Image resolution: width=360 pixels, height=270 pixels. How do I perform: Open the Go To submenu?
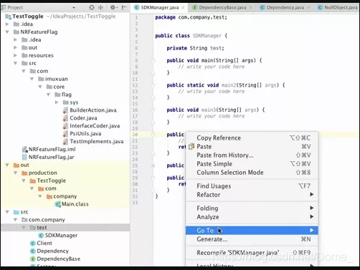pyautogui.click(x=252, y=231)
